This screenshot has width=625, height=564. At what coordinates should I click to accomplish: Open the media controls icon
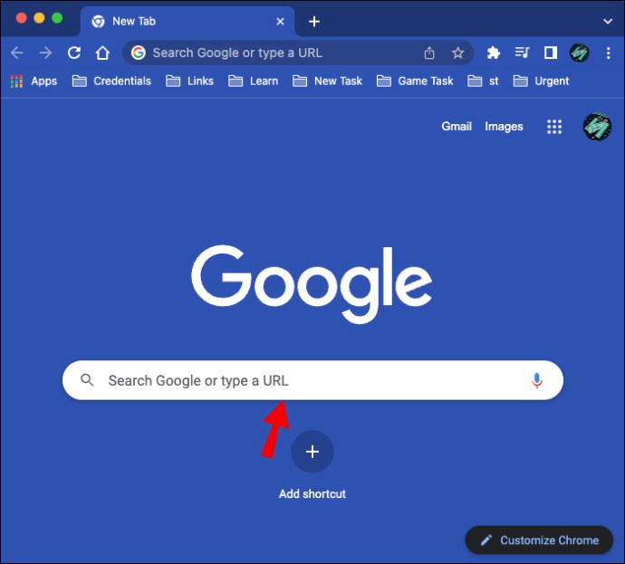(522, 53)
